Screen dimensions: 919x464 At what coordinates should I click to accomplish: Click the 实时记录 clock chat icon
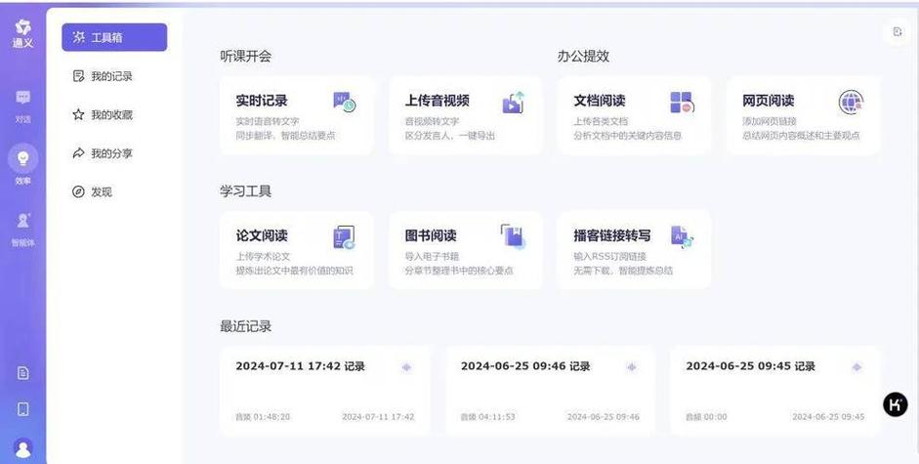[344, 102]
